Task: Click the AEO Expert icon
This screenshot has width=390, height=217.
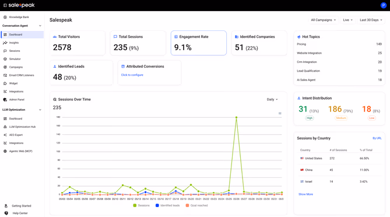Action: coord(5,135)
